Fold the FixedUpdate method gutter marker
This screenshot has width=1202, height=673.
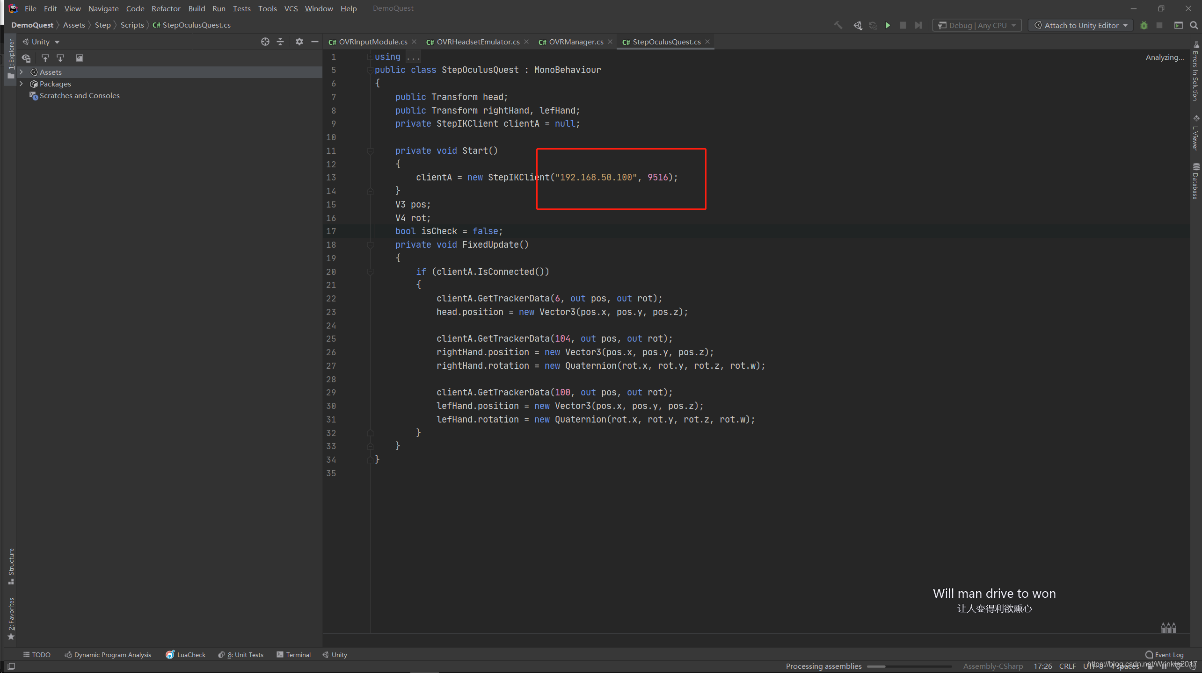(x=370, y=245)
